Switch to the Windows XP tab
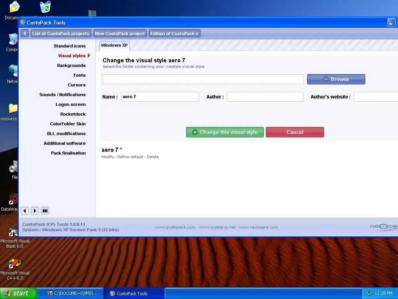 (x=115, y=46)
